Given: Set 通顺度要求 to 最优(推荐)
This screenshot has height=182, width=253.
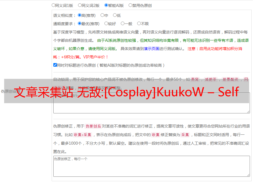Looking at the screenshot, I should coord(79,24).
